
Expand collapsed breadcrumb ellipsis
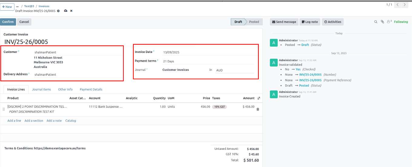click(17, 6)
